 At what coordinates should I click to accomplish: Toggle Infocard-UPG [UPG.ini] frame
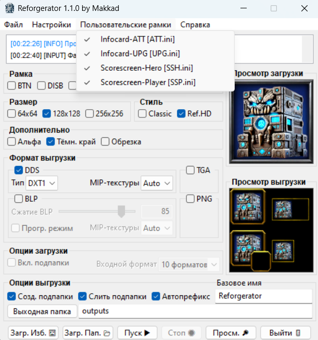click(x=156, y=54)
